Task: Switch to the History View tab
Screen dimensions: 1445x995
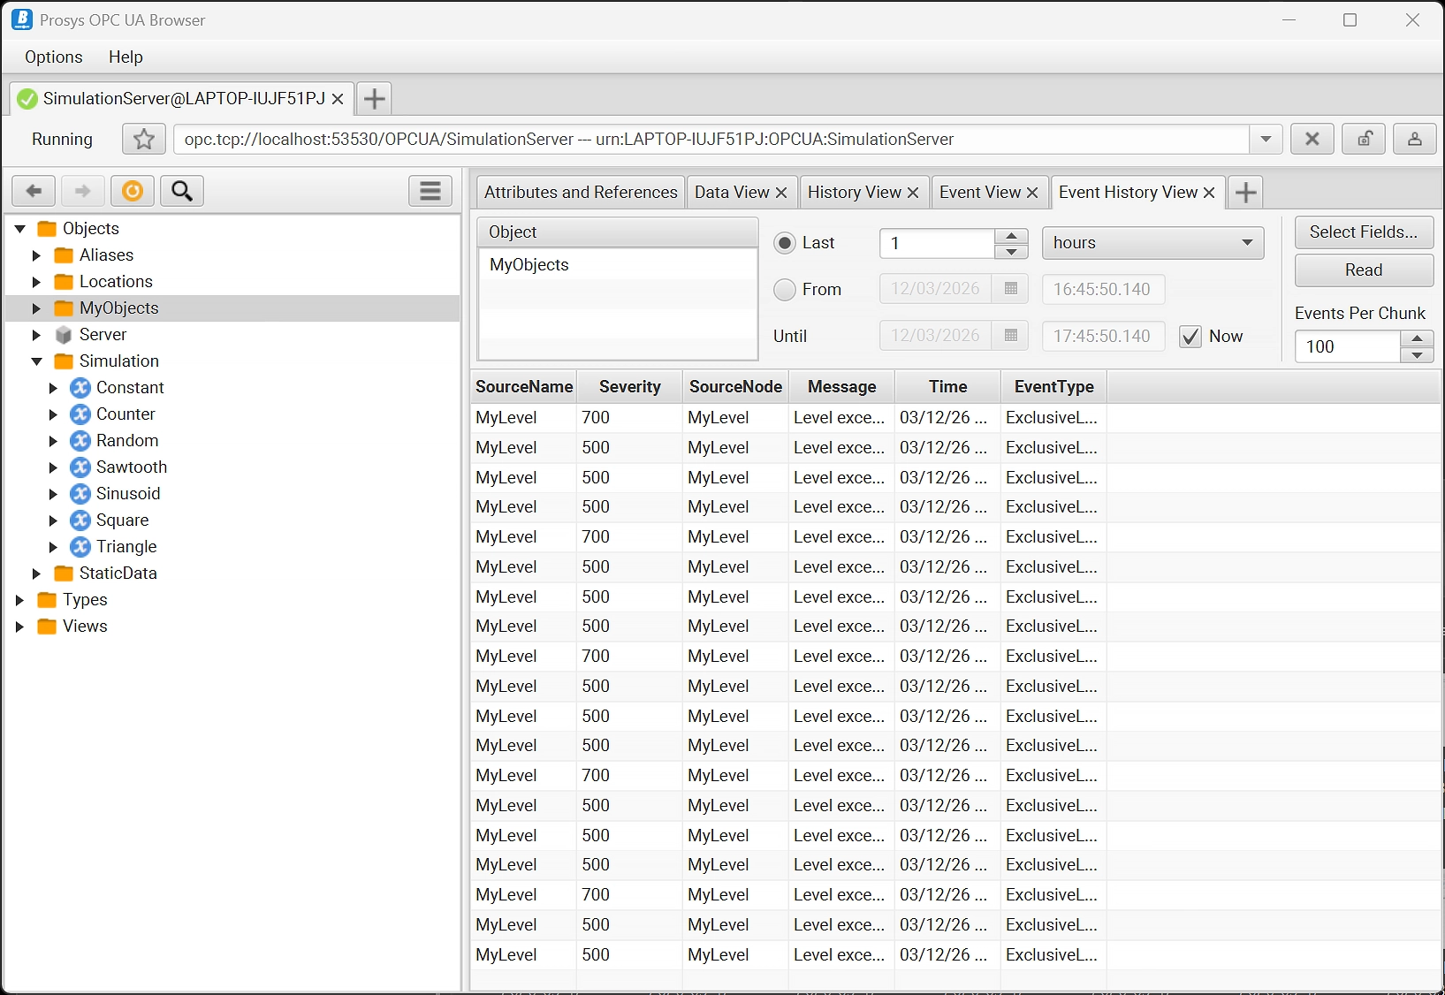Action: pyautogui.click(x=854, y=192)
